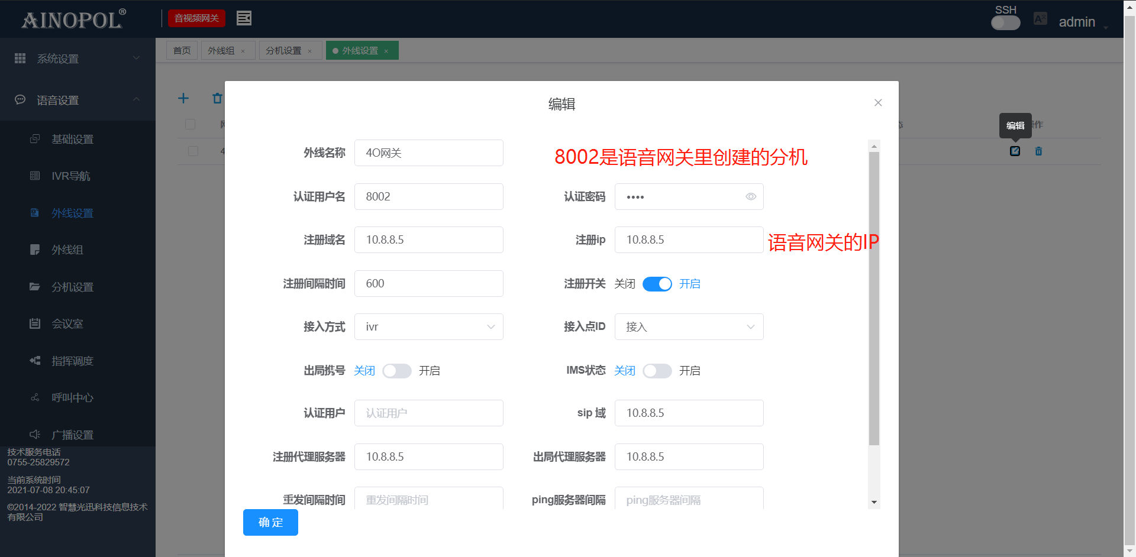This screenshot has width=1136, height=557.
Task: Click the 认证用户名 input field
Action: click(x=428, y=197)
